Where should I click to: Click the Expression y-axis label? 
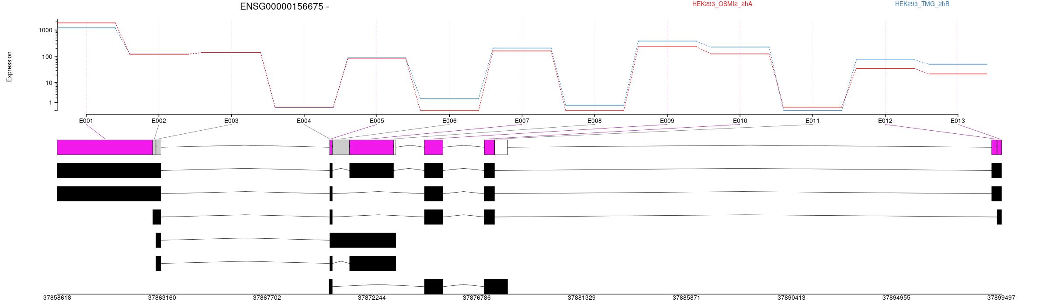[x=9, y=67]
